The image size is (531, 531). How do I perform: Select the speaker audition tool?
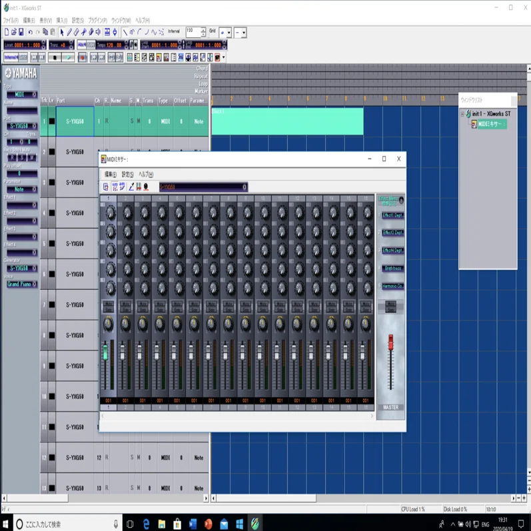tap(98, 32)
